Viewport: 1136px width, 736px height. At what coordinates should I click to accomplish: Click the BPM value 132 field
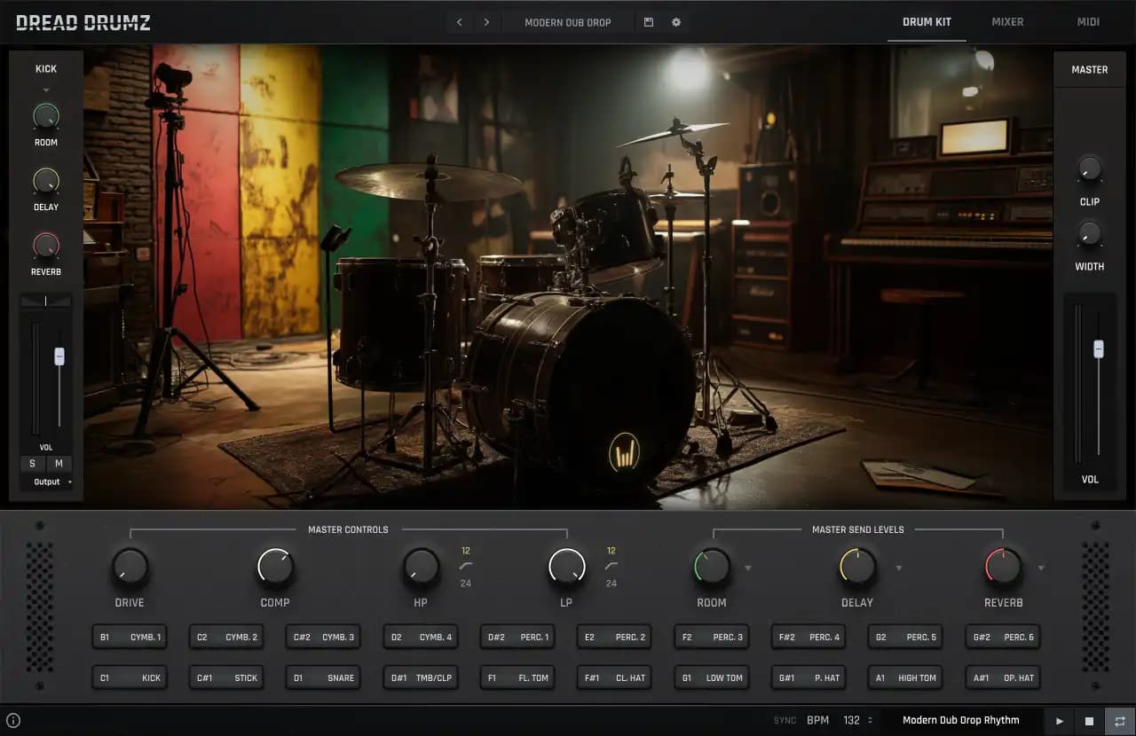852,721
